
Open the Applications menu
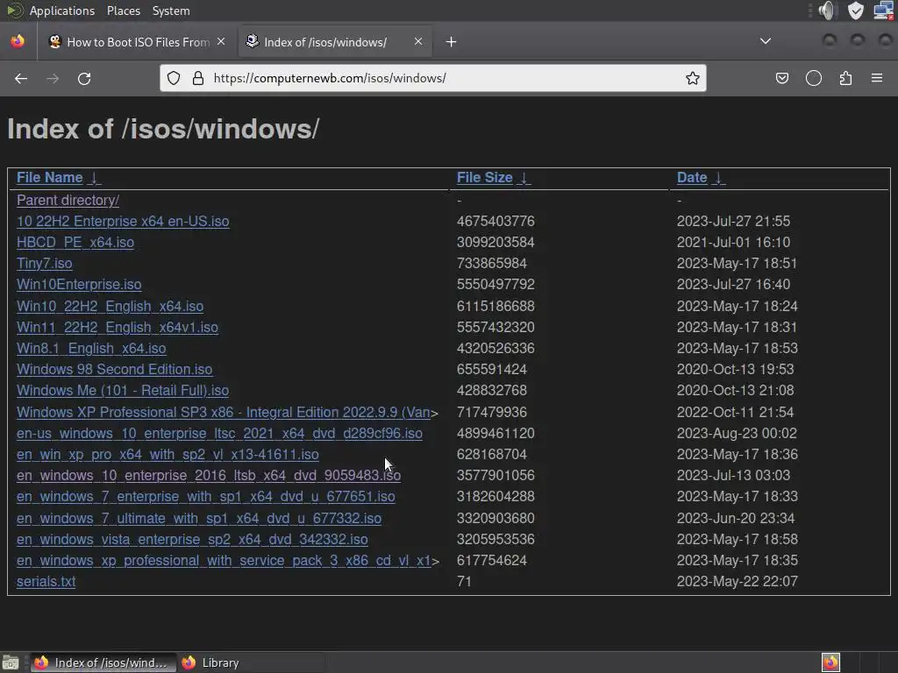point(62,11)
